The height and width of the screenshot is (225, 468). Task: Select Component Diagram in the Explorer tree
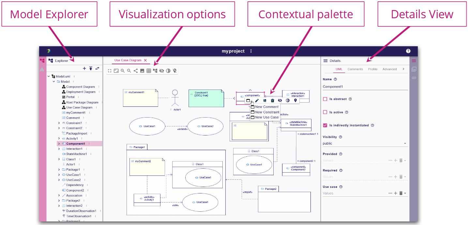click(80, 87)
